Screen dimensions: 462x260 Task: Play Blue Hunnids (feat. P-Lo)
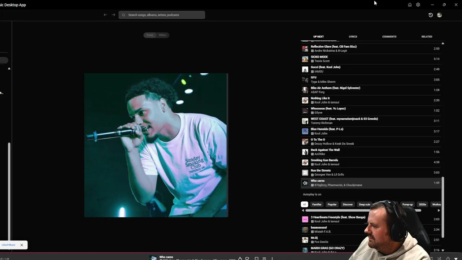(371, 131)
